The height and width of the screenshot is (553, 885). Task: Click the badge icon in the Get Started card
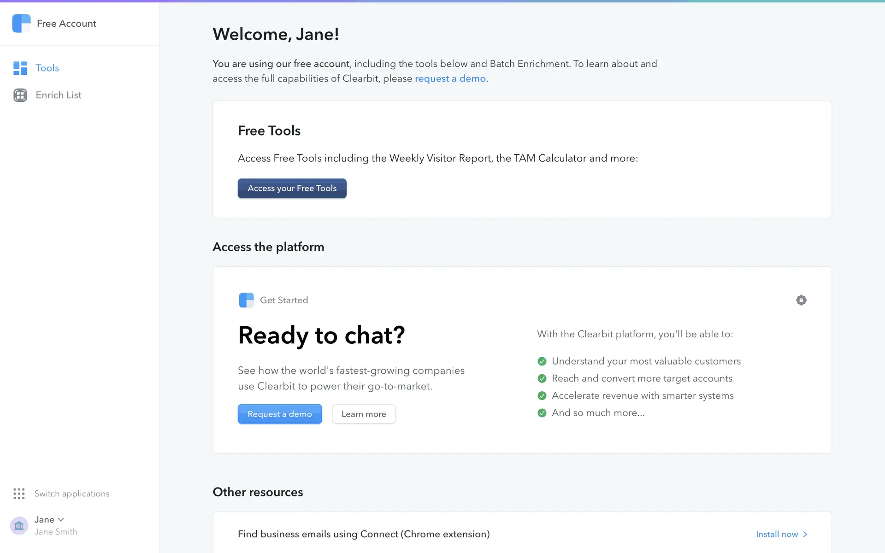tap(801, 300)
